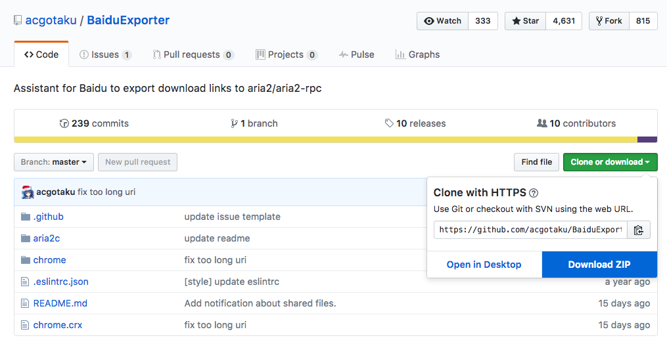Screen dimensions: 667x340
Task: Open the latest commit message 'fix too long uri'
Action: tap(106, 192)
